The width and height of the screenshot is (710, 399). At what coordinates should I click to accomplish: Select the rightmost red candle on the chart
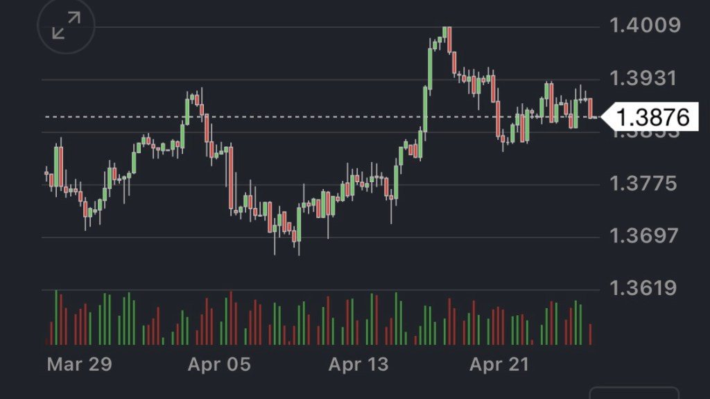click(x=591, y=108)
